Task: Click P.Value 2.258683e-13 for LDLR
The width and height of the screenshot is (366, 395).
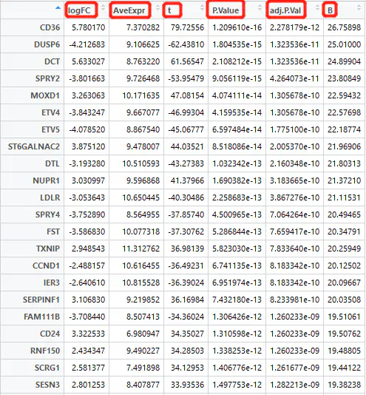Action: pos(237,197)
